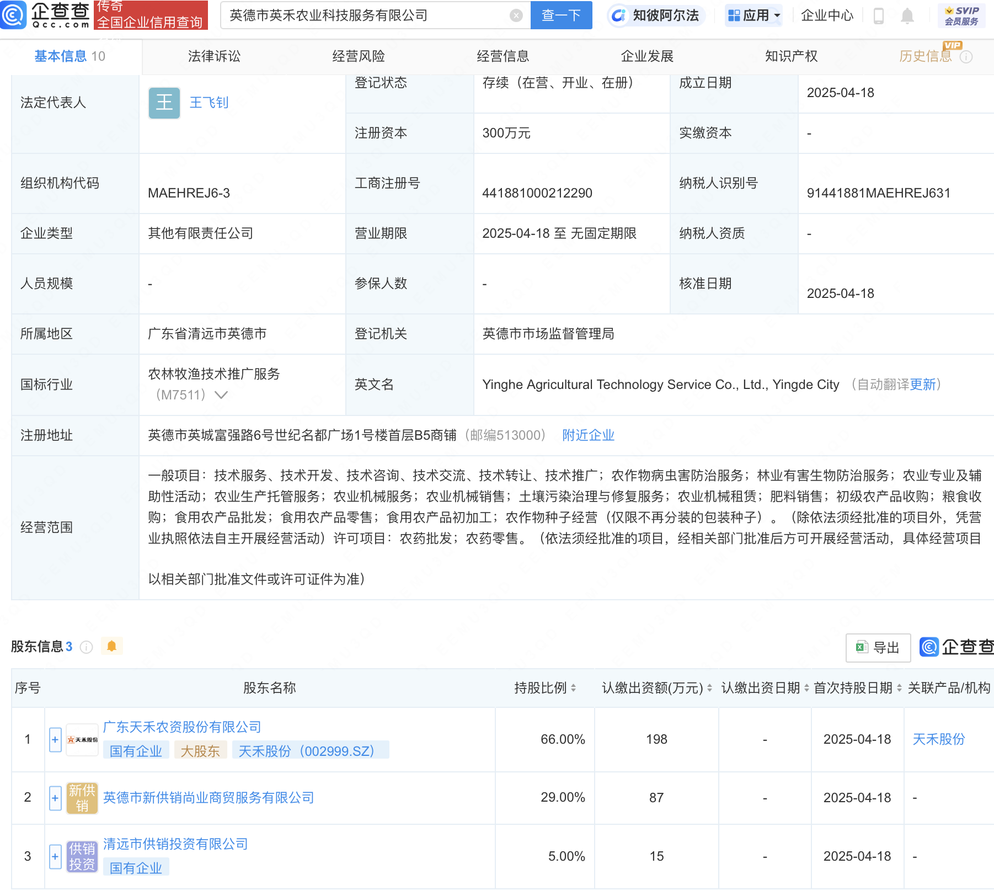This screenshot has width=994, height=896.
Task: Click the English company name text
Action: (x=660, y=385)
